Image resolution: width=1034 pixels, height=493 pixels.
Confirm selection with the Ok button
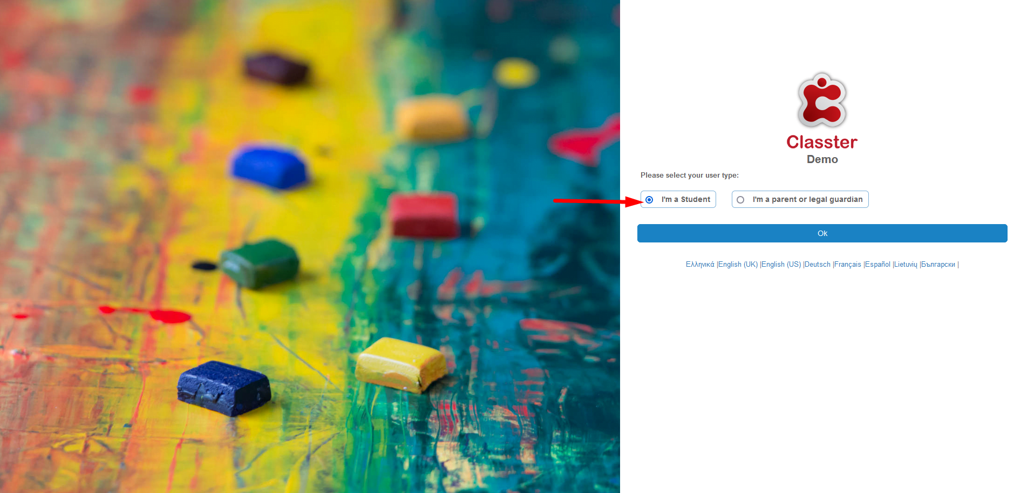822,233
